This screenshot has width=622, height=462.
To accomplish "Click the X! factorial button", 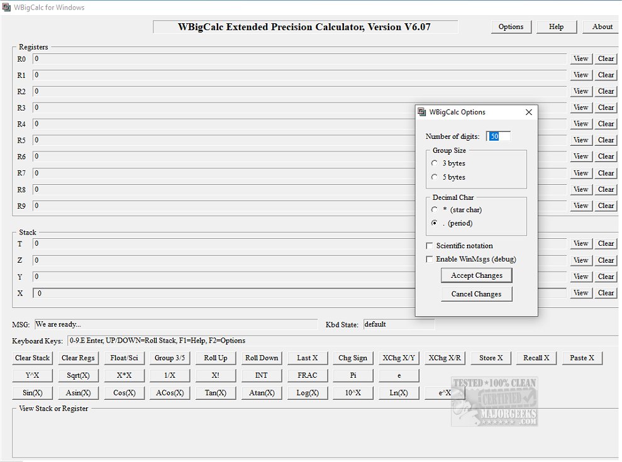I will click(x=216, y=375).
